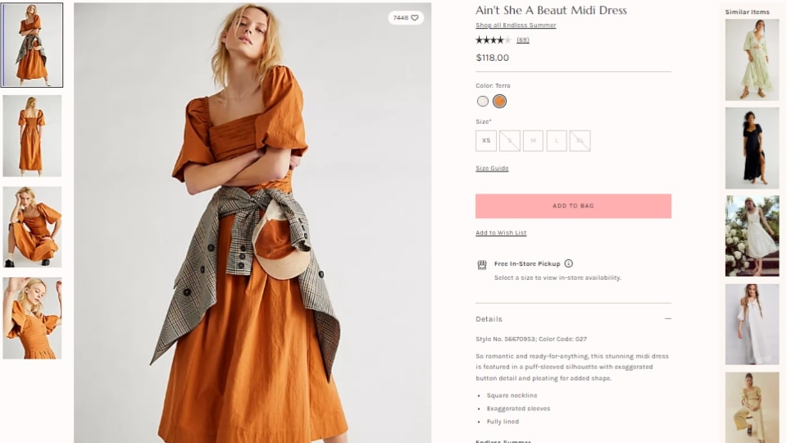View the back-view dress thumbnail

(x=32, y=135)
